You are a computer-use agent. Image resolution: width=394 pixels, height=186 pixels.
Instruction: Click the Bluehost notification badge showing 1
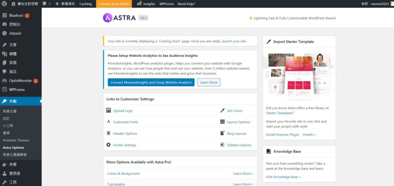(27, 15)
